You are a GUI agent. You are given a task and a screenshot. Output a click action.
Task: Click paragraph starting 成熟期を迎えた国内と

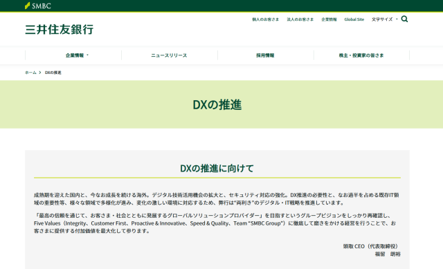click(217, 198)
